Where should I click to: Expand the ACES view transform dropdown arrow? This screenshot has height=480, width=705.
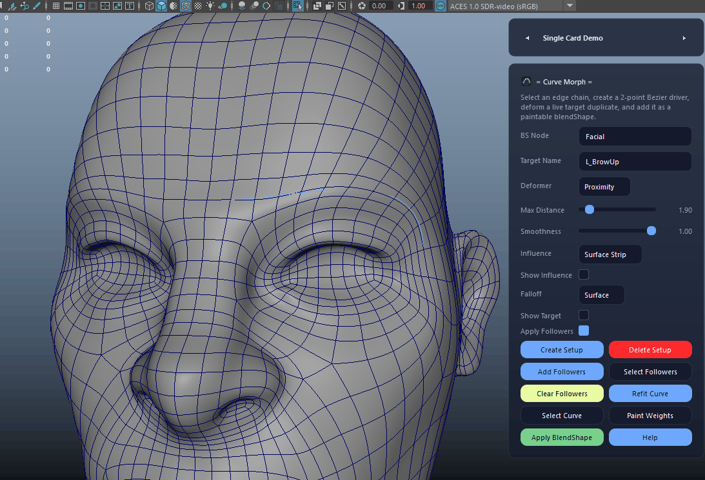click(x=570, y=6)
